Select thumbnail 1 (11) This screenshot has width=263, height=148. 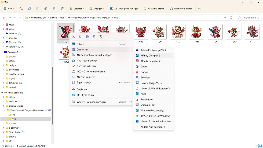[252, 33]
